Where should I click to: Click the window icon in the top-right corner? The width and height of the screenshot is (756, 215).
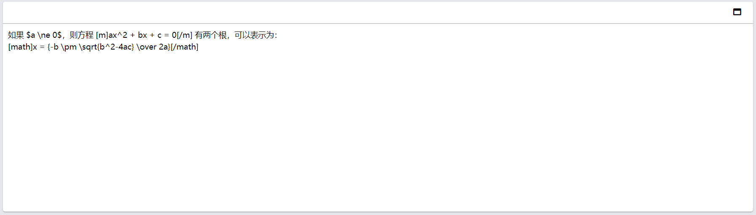[x=737, y=12]
